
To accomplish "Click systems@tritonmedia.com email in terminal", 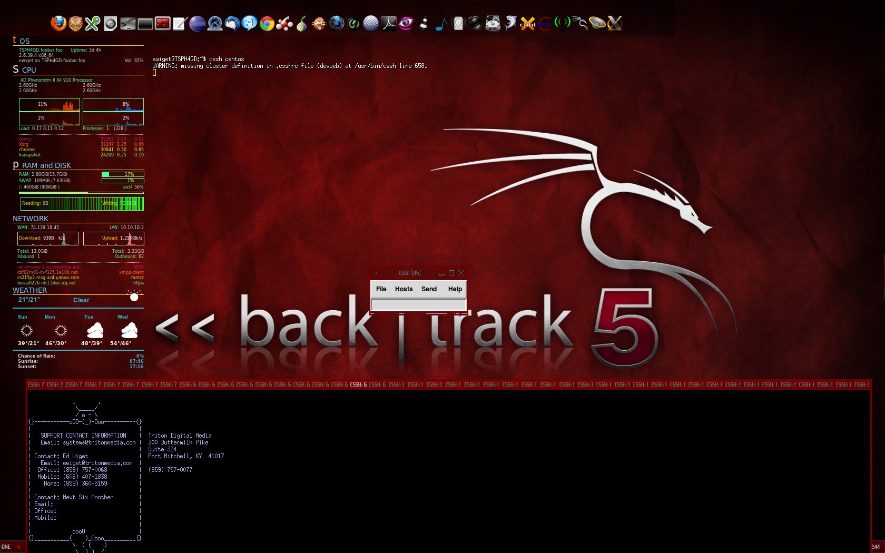I will (x=99, y=442).
